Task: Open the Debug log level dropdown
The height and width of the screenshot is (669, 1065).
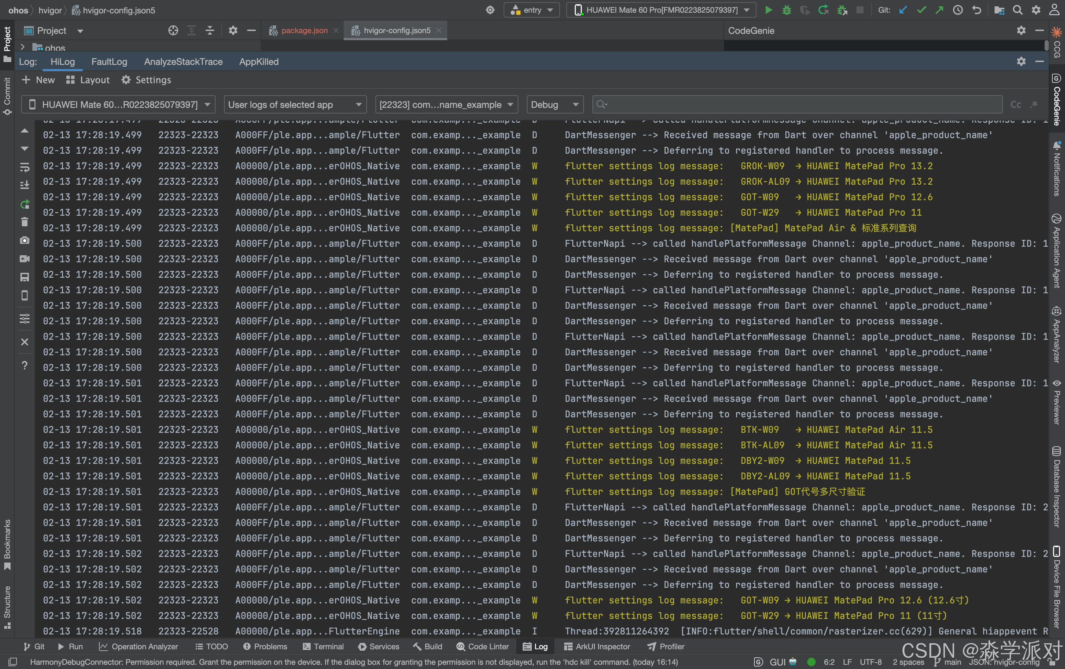Action: click(554, 105)
